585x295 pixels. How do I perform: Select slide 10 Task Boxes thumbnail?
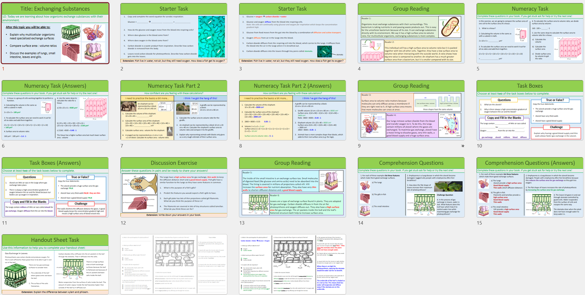tap(530, 110)
